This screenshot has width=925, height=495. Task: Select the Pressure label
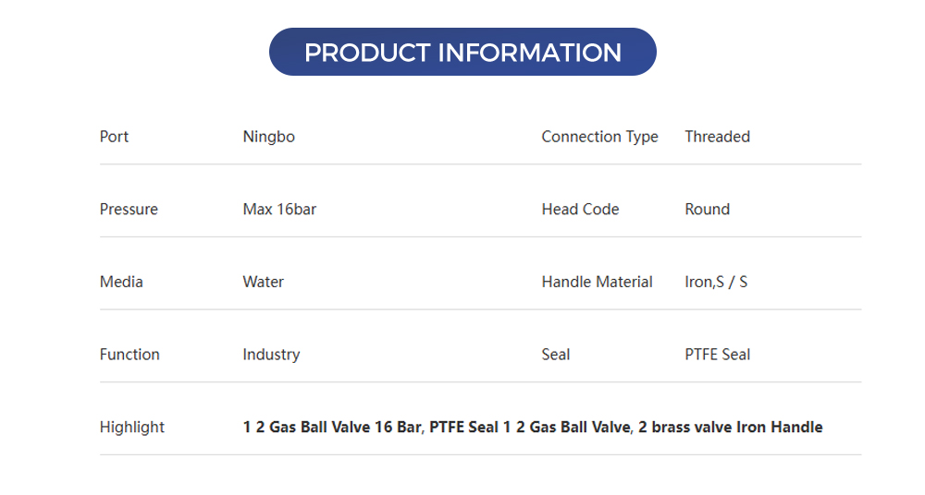pos(129,210)
